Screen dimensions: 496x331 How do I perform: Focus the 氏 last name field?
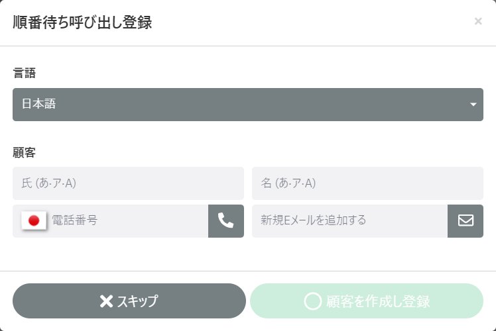point(128,183)
